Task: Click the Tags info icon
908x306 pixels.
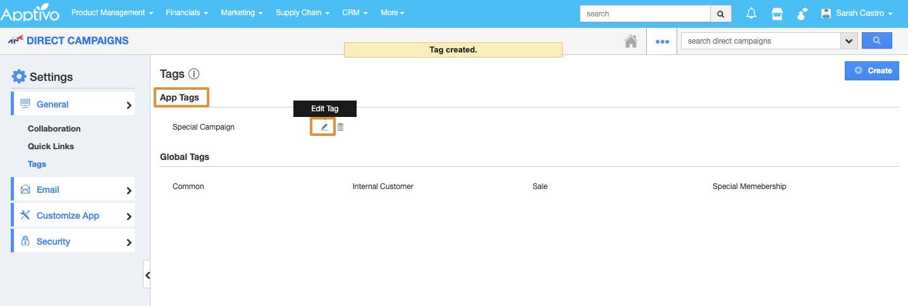Action: coord(194,74)
